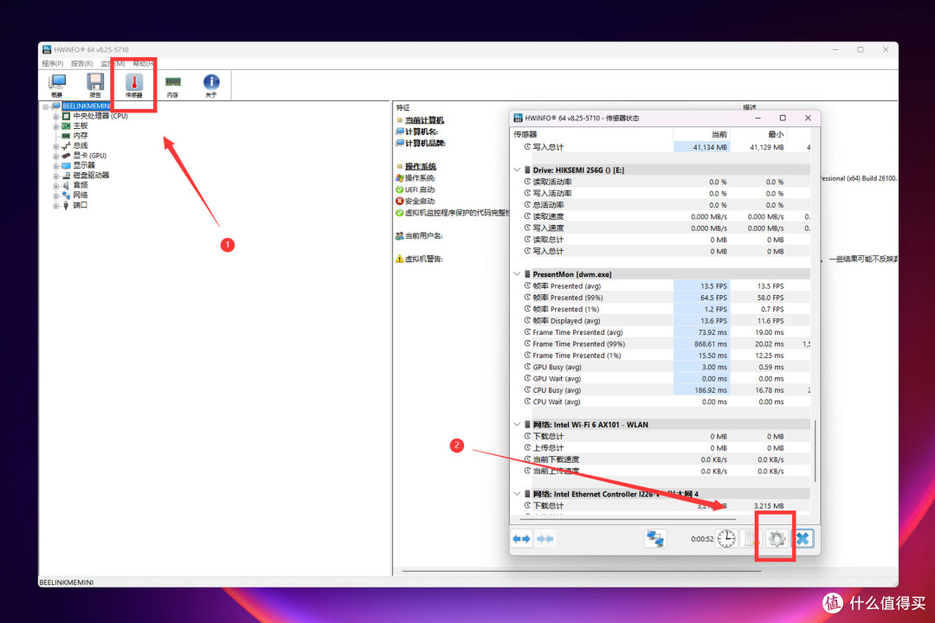Click the 41,134 MB current value cell
The height and width of the screenshot is (623, 935).
(702, 146)
